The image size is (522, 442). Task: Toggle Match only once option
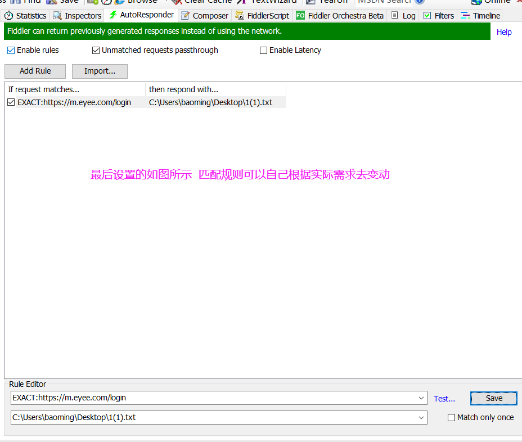[x=451, y=417]
